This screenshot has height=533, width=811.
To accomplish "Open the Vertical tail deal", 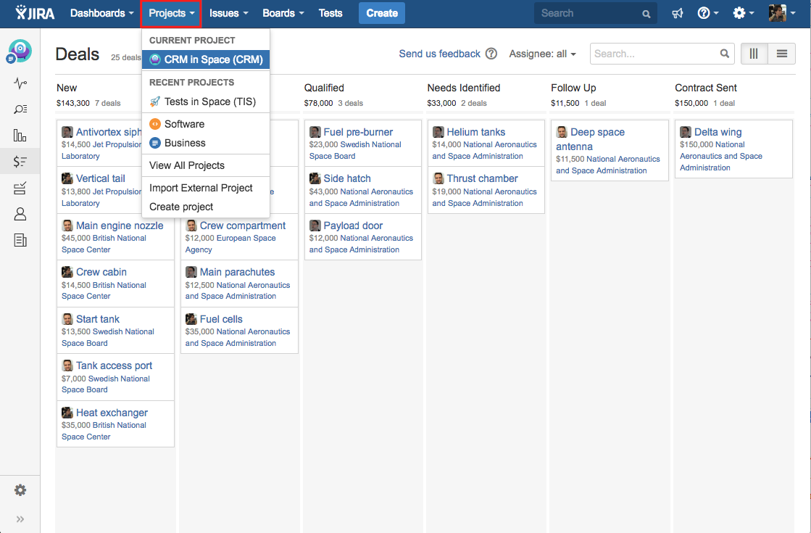I will coord(100,178).
